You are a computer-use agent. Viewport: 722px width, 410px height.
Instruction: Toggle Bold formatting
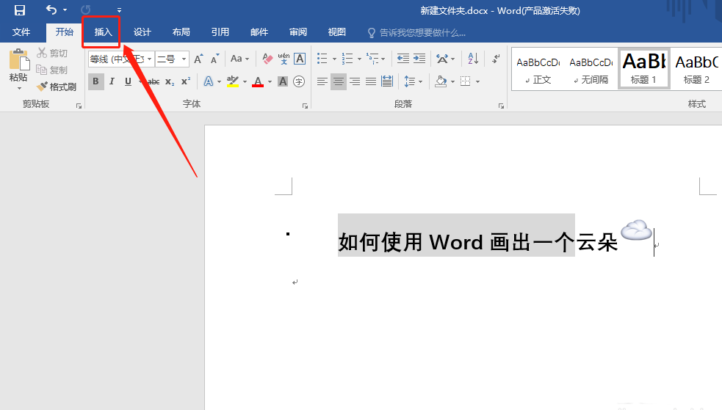[x=95, y=81]
